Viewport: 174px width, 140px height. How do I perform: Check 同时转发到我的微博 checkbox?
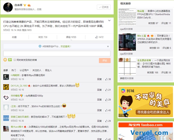(x=15, y=60)
